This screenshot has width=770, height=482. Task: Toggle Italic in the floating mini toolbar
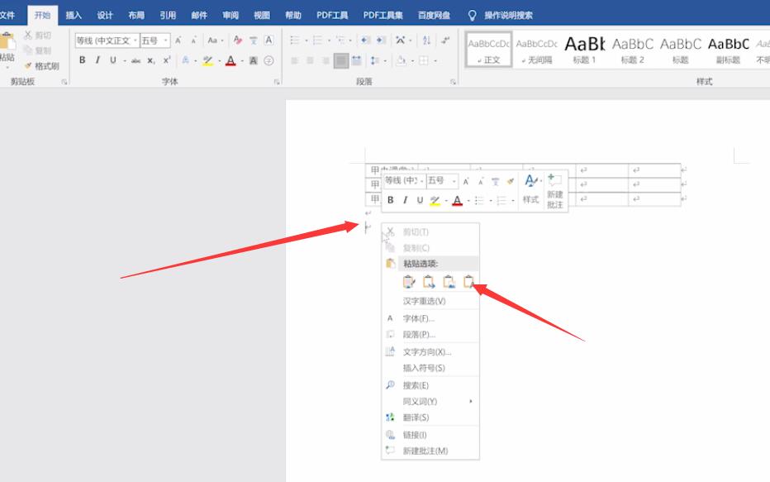tap(405, 200)
